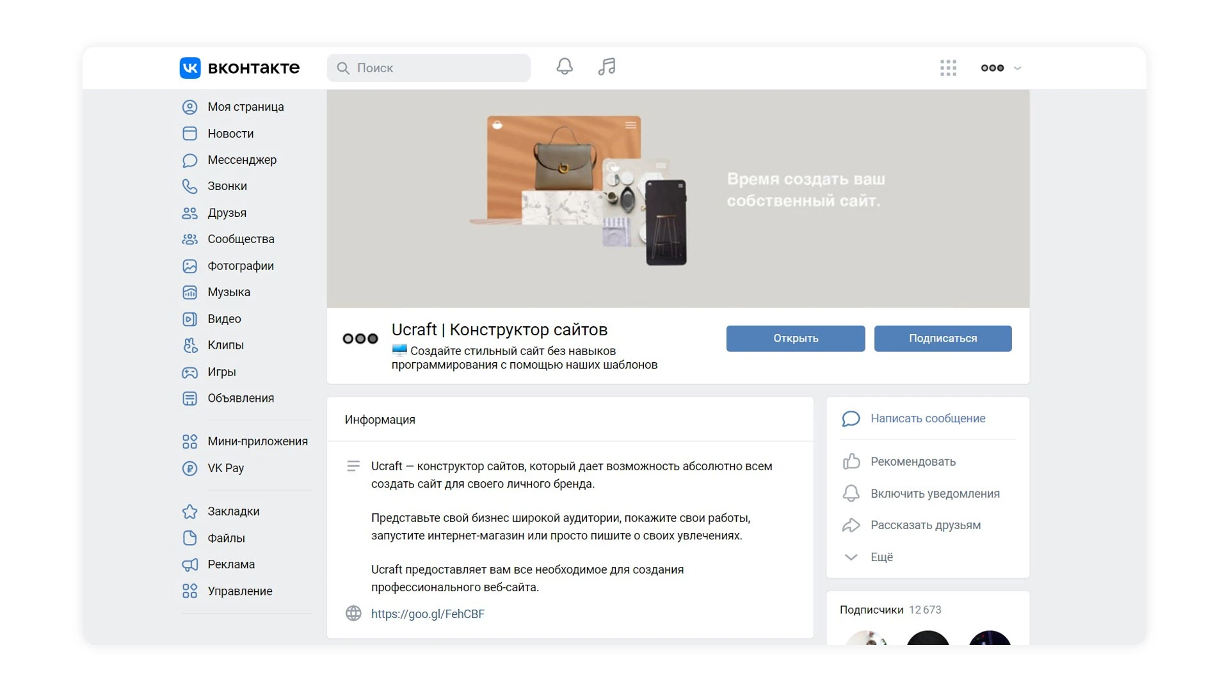
Task: Click the ВКОНТАКТЕ wordmark
Action: point(253,68)
